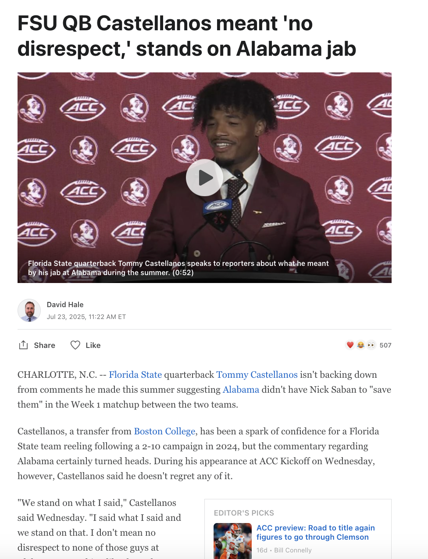Click the Editor's Picks heading

tap(244, 513)
